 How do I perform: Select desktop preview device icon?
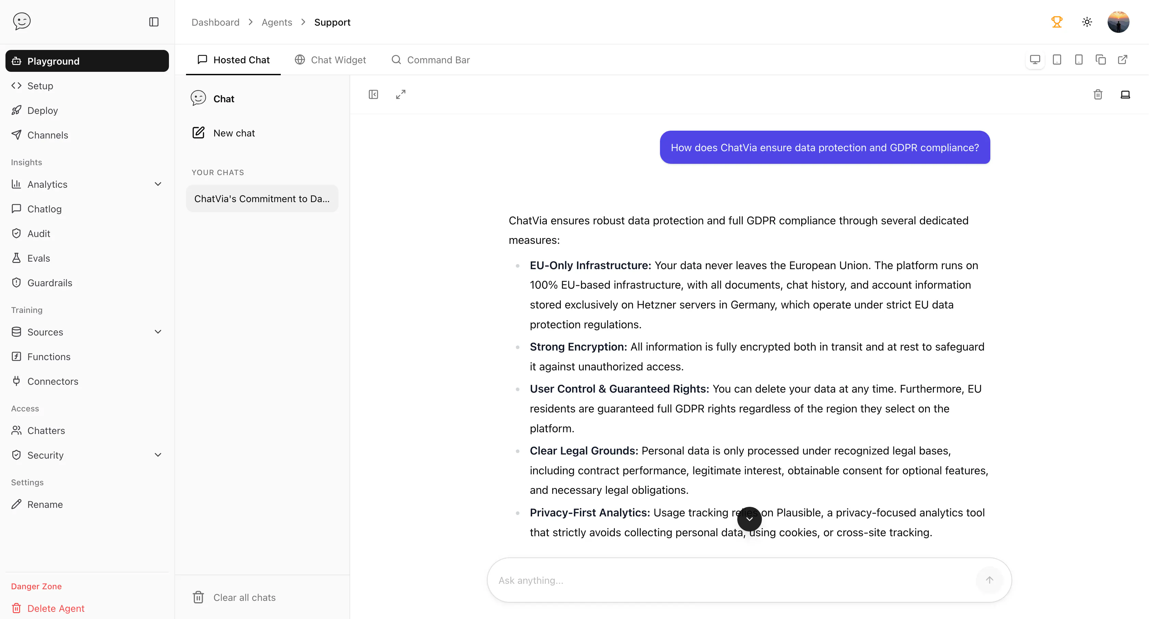coord(1035,59)
